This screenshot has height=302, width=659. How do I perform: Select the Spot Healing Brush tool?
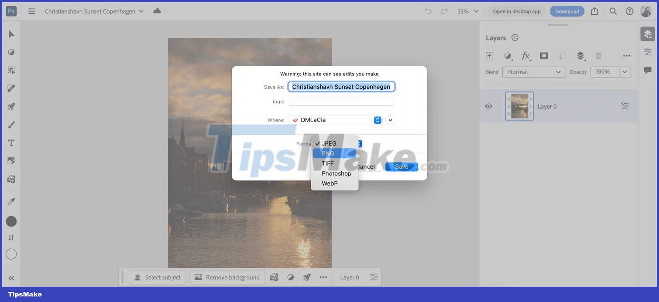click(11, 88)
